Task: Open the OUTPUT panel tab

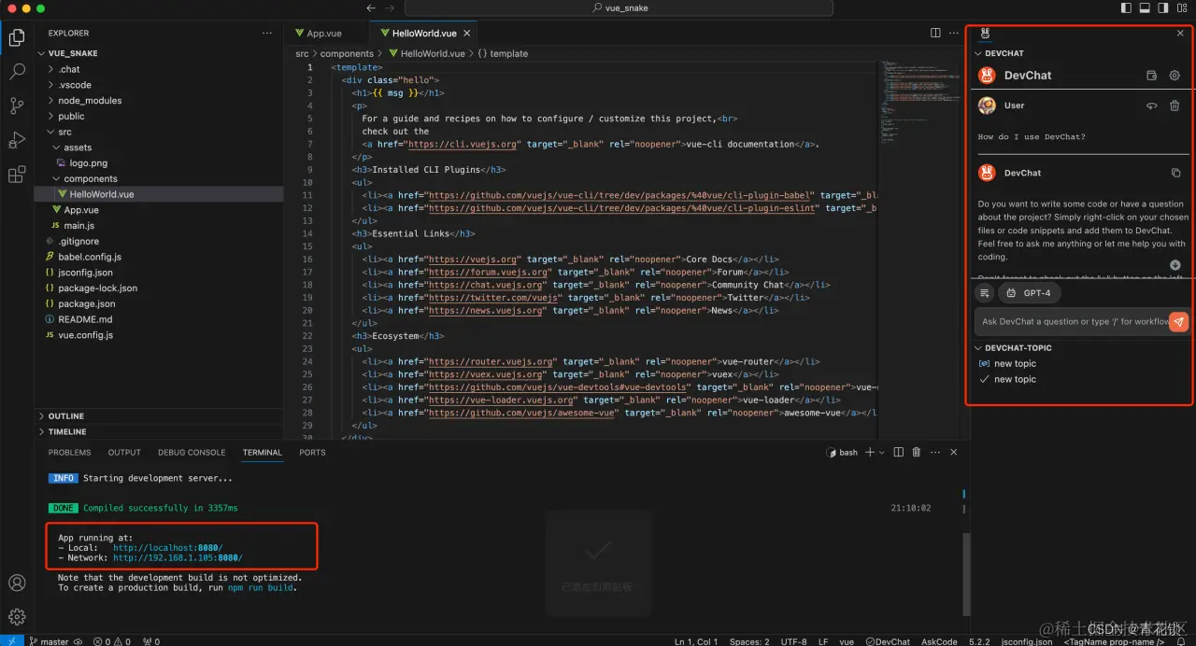Action: tap(124, 452)
